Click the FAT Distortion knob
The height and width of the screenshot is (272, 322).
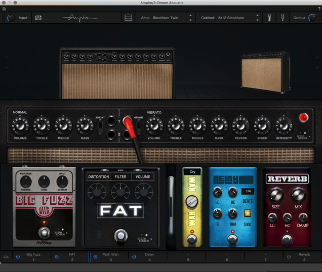point(97,192)
